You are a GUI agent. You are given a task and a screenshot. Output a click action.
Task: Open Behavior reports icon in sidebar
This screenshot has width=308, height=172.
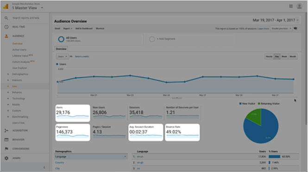click(x=6, y=140)
